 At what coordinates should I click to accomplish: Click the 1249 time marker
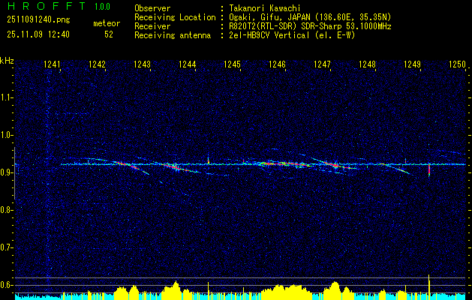point(413,64)
